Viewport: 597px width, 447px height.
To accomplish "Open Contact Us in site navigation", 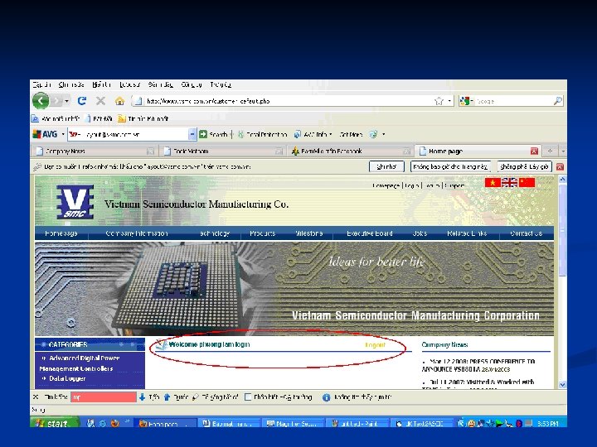I will [x=527, y=233].
